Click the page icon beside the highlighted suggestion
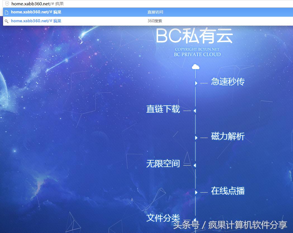 point(6,12)
